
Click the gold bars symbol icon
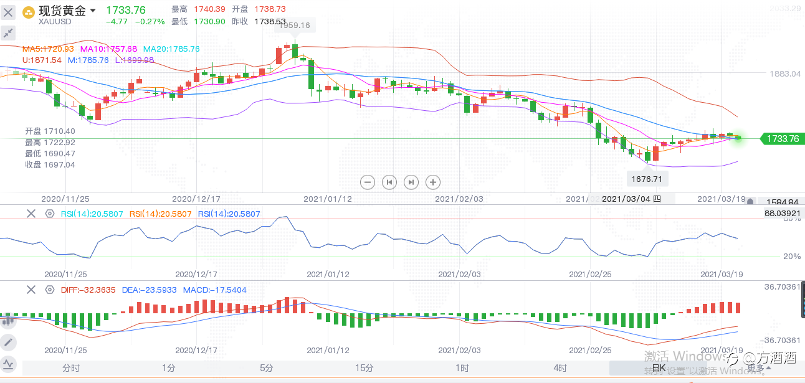click(29, 11)
